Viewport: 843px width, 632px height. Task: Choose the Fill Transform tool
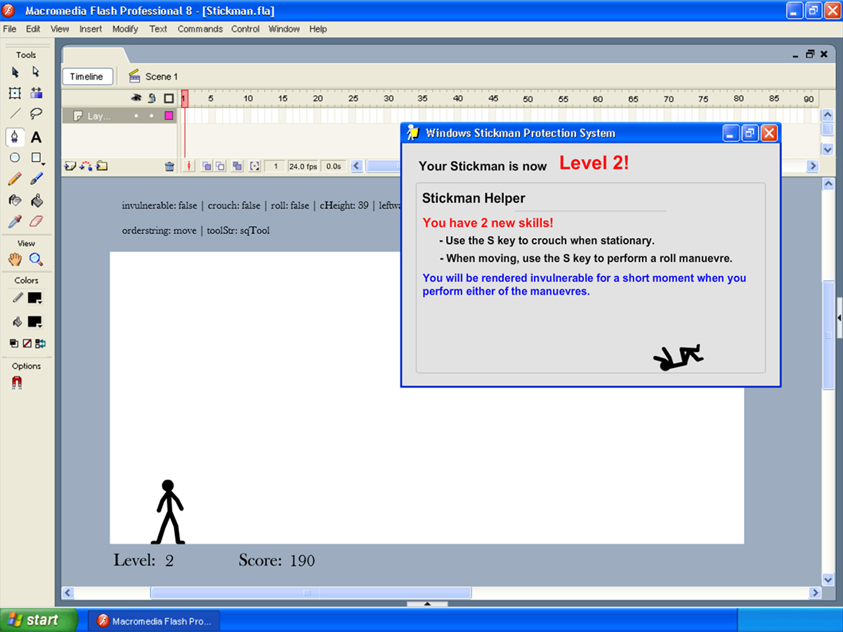point(37,93)
